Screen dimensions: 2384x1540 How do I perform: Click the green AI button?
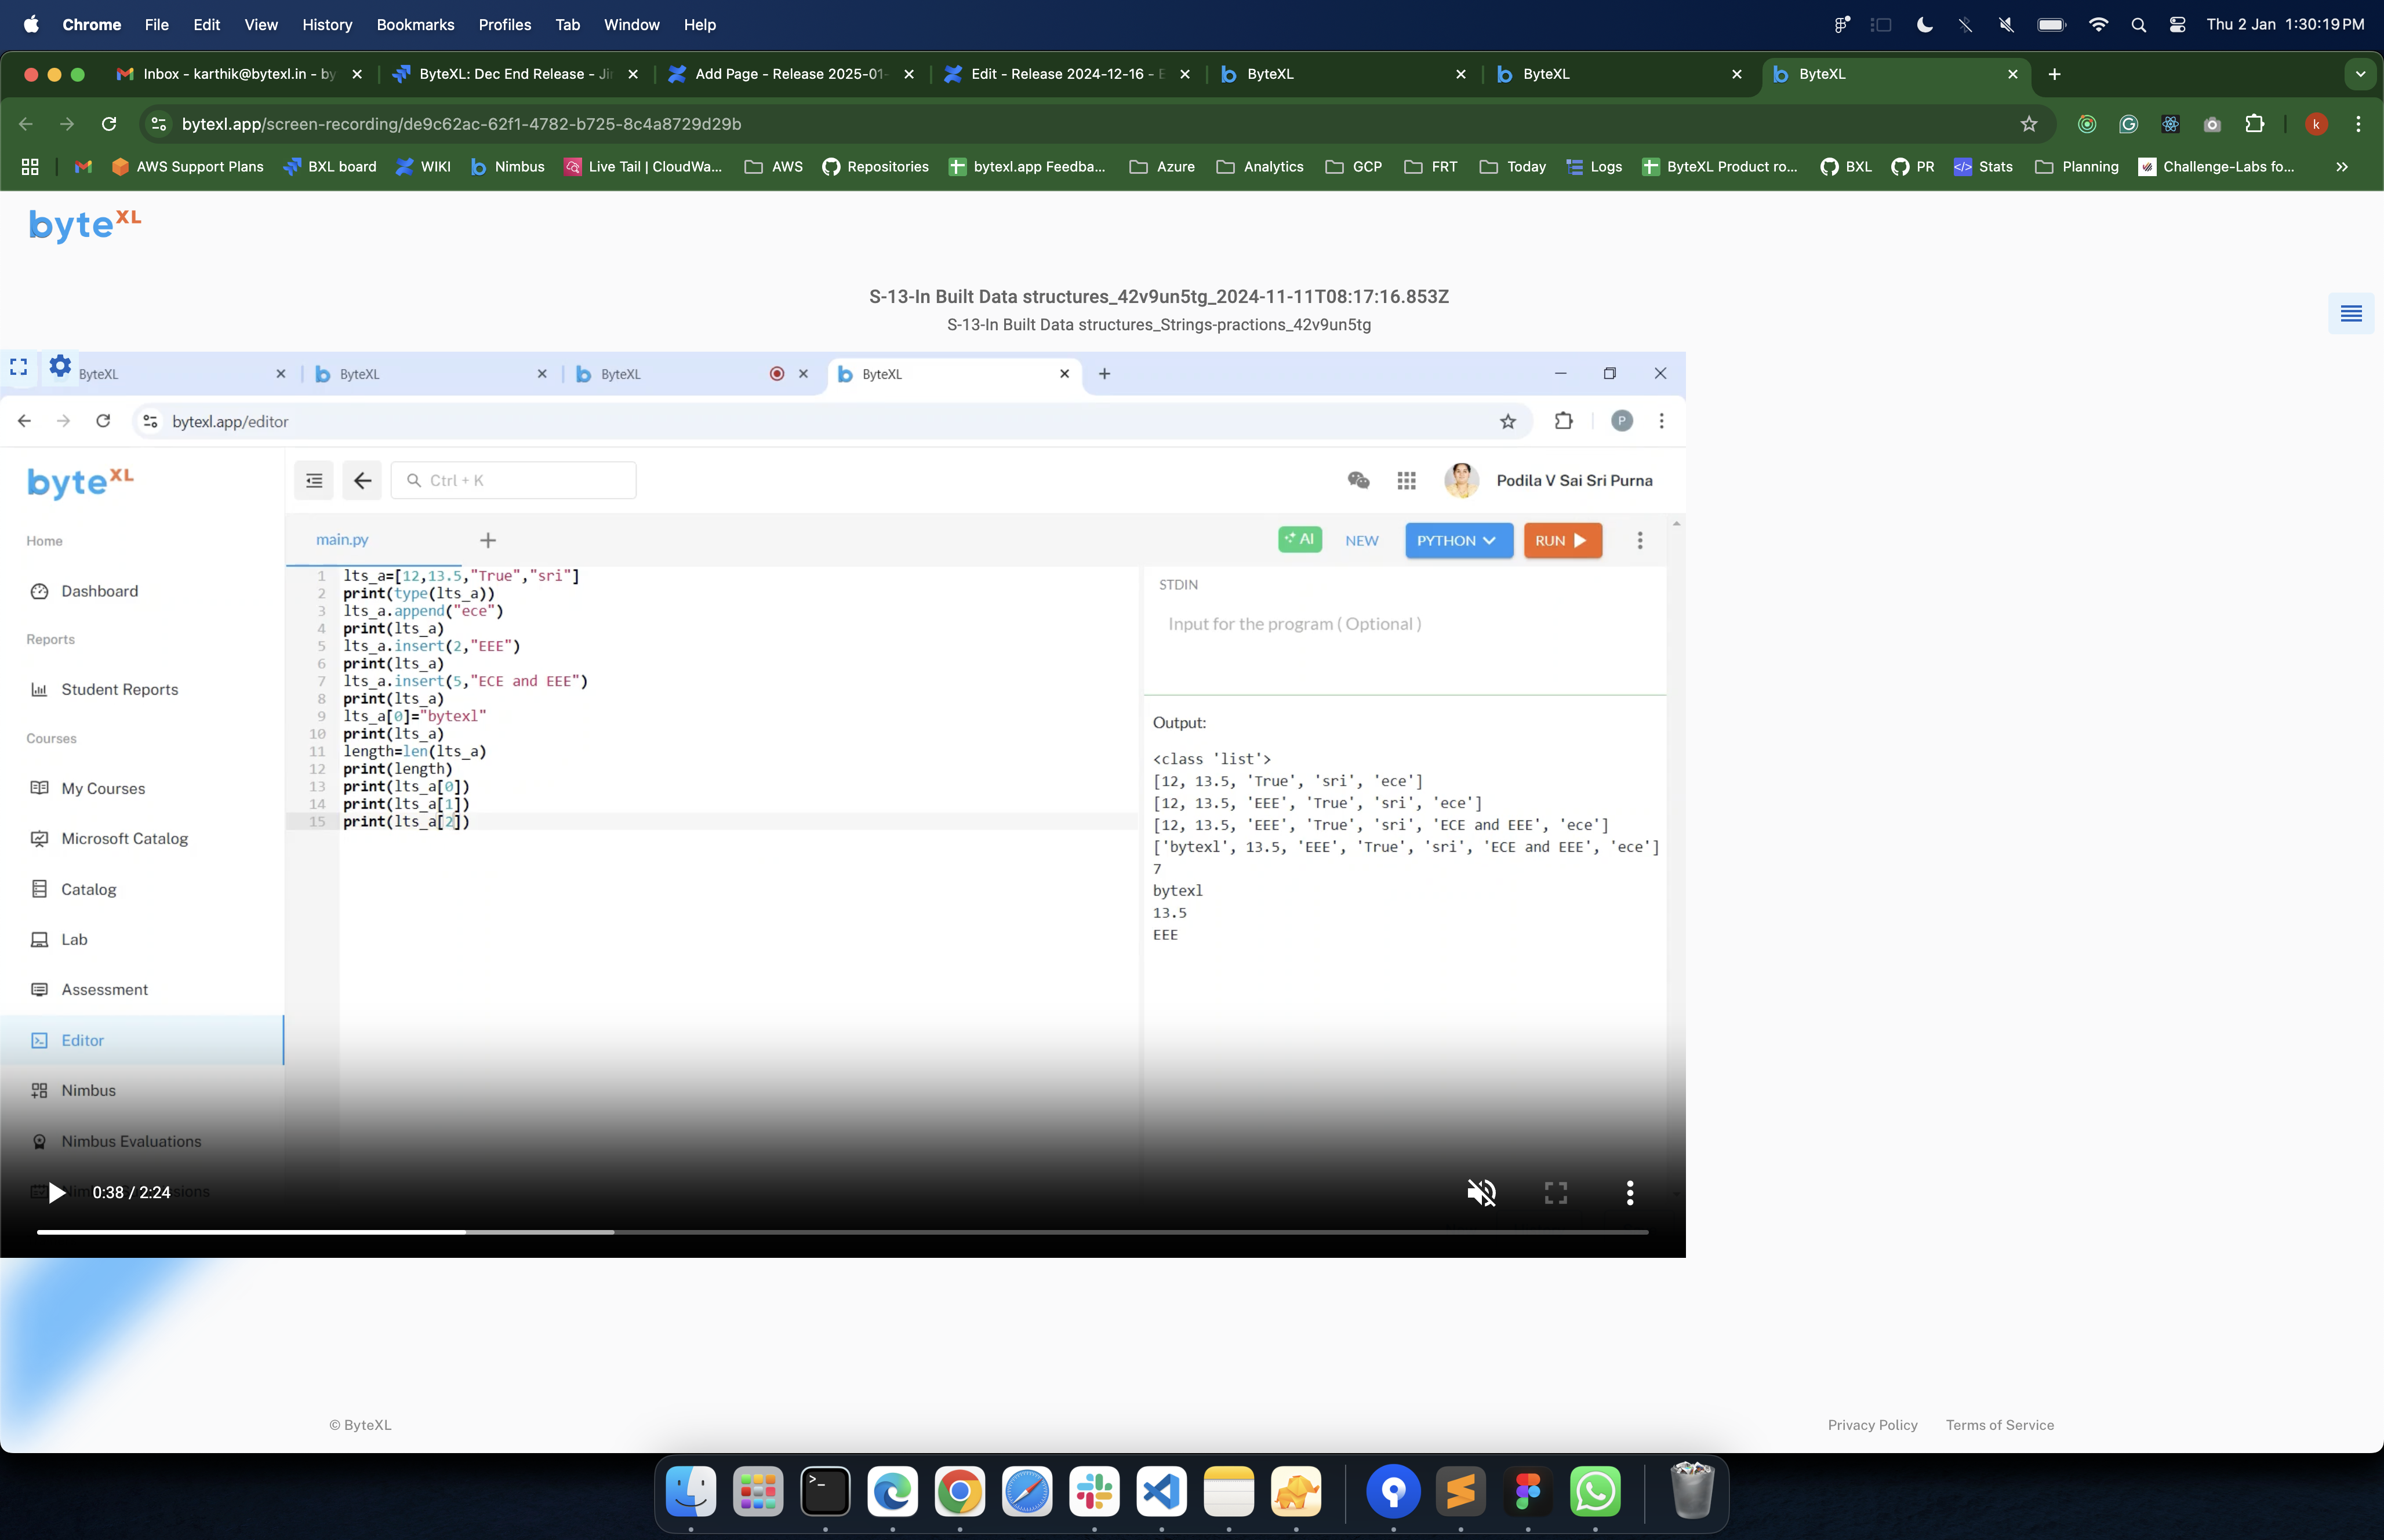click(1299, 539)
